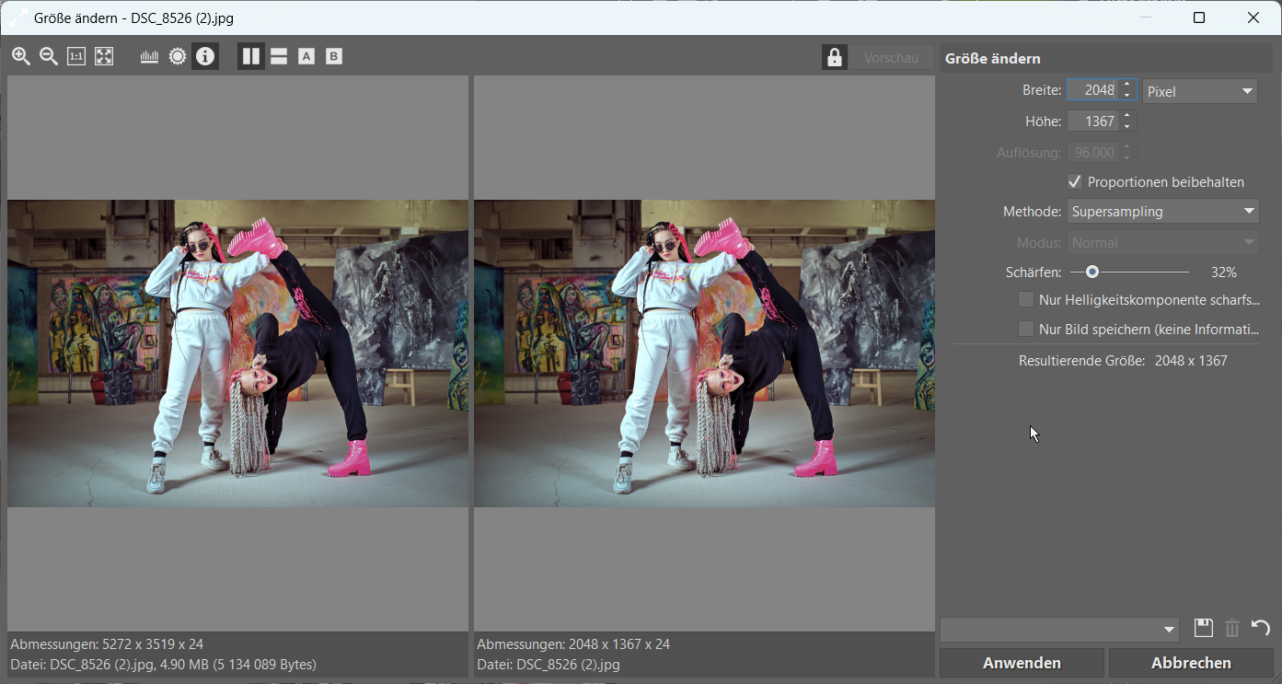Reset settings with the undo arrow

click(1261, 629)
